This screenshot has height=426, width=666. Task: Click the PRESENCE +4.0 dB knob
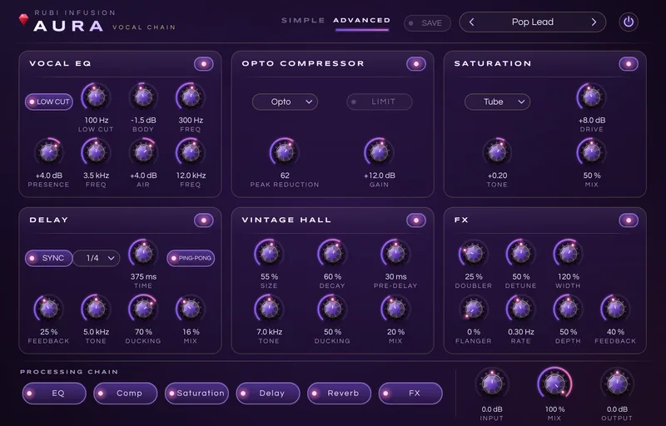(49, 152)
